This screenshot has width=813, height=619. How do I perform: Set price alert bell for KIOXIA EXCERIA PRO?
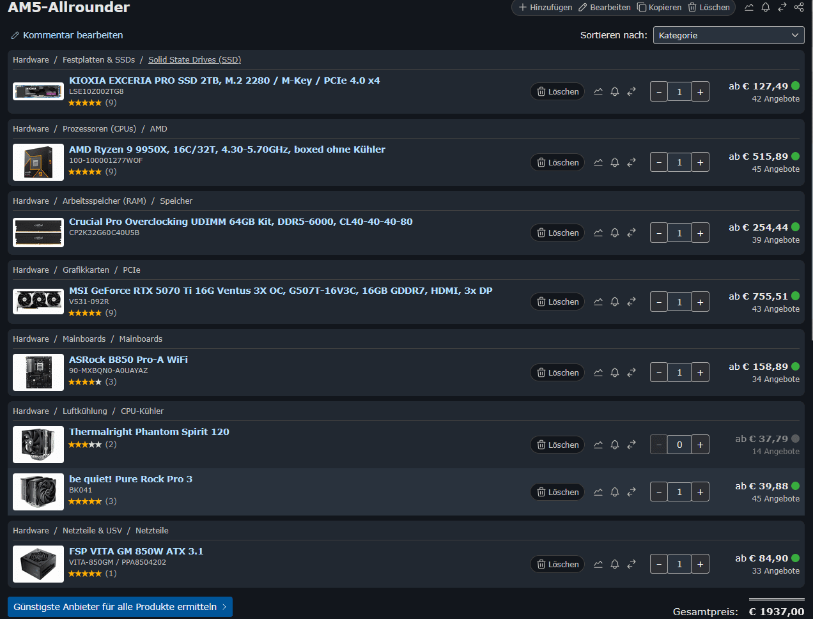pyautogui.click(x=615, y=91)
